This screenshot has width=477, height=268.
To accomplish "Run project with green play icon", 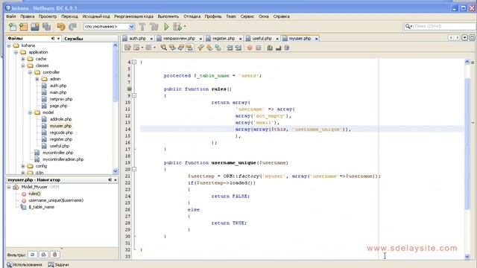I will [166, 27].
